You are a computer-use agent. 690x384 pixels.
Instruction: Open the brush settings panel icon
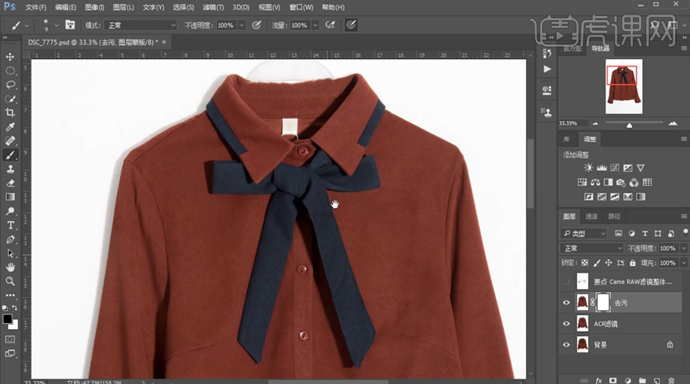(x=70, y=25)
